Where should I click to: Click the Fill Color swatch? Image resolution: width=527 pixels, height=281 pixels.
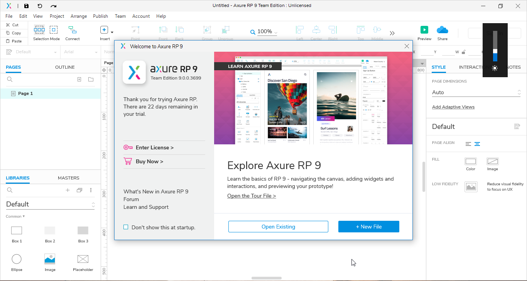coord(471,161)
